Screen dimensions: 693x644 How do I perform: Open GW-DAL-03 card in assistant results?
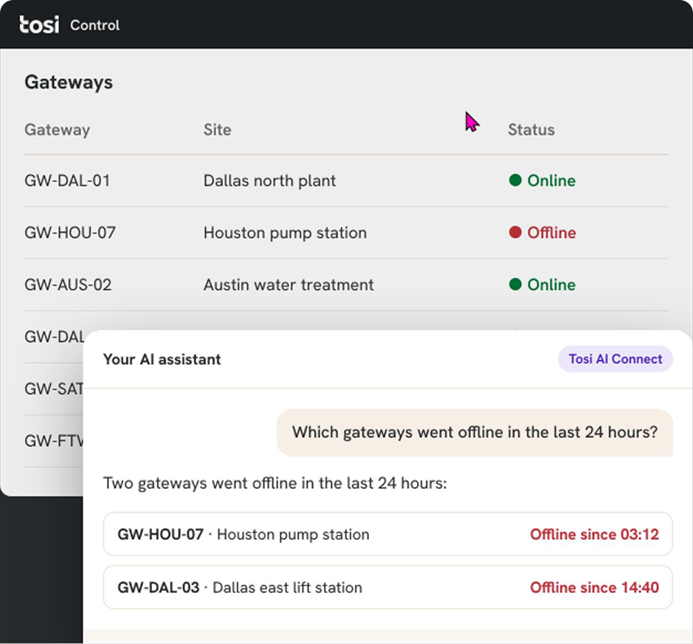387,587
